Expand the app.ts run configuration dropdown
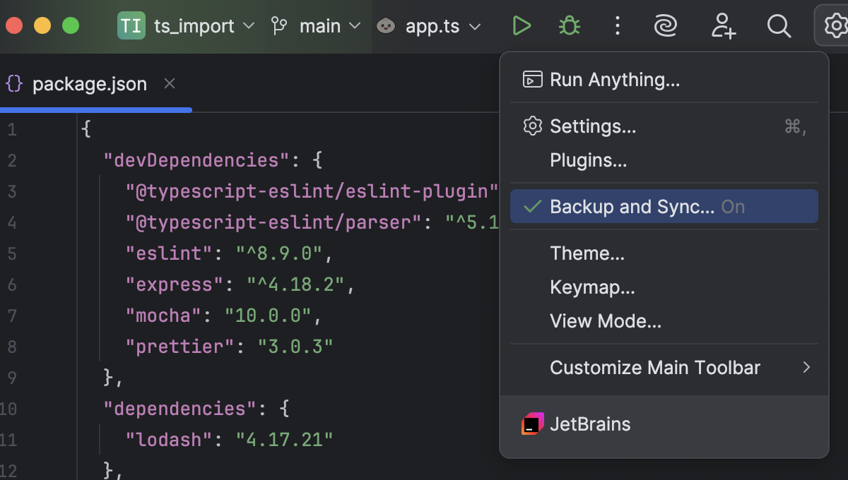 475,26
